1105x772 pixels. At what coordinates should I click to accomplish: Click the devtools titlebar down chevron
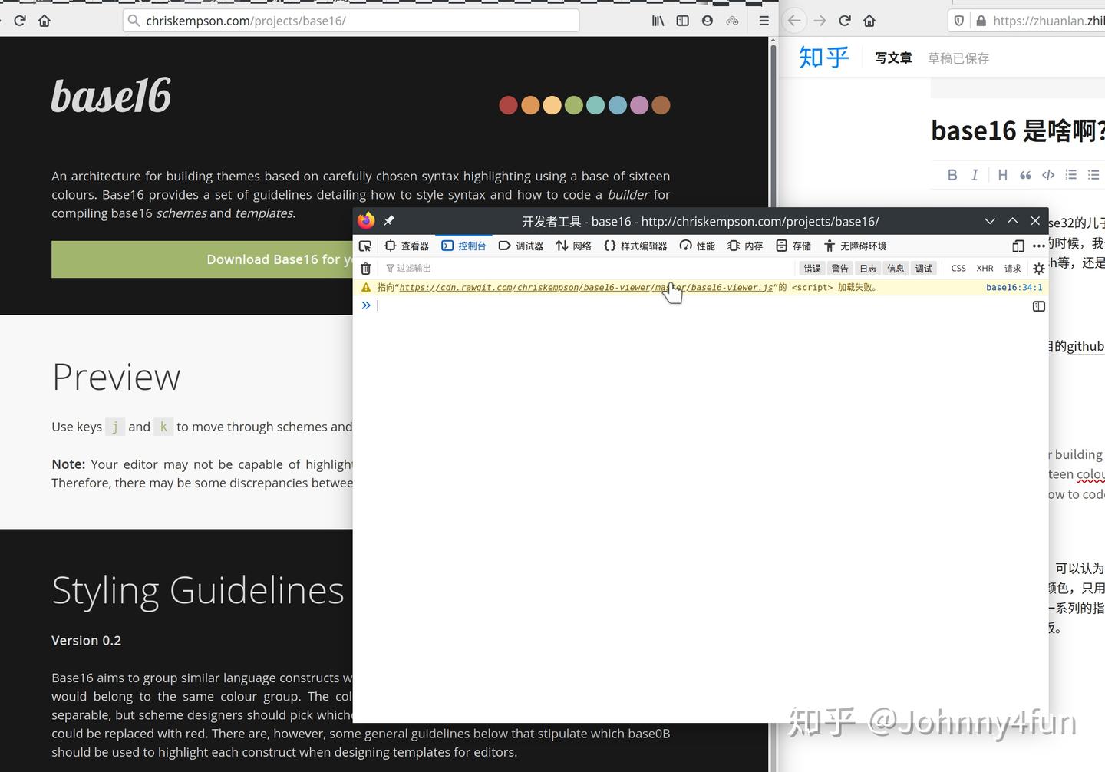[x=990, y=221]
